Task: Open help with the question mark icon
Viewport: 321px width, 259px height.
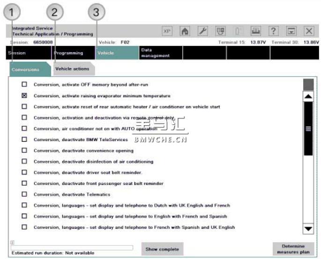Action: (274, 31)
